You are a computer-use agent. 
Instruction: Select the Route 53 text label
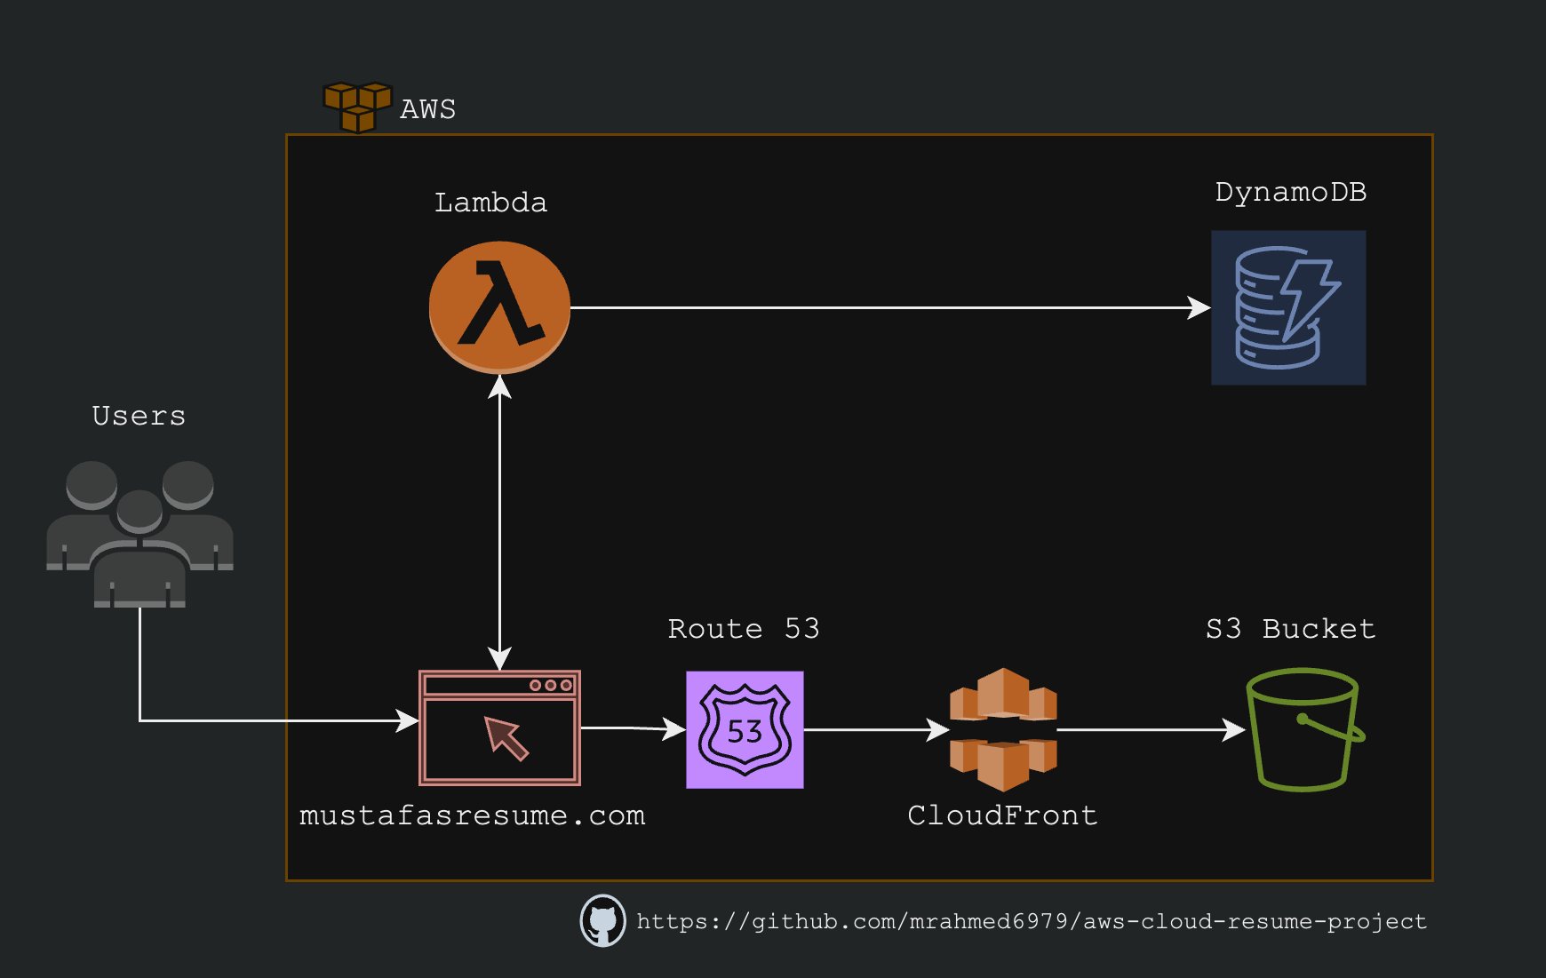pos(744,629)
